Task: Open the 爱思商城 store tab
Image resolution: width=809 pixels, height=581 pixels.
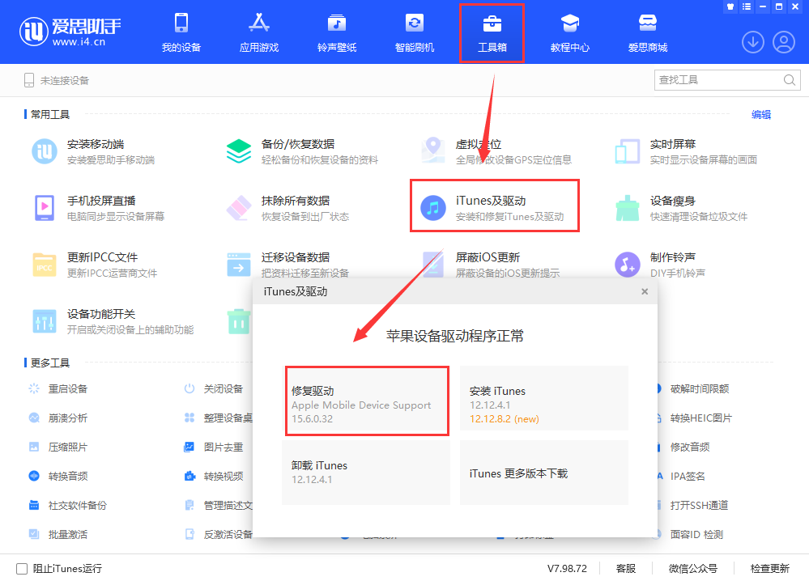Action: click(x=648, y=32)
